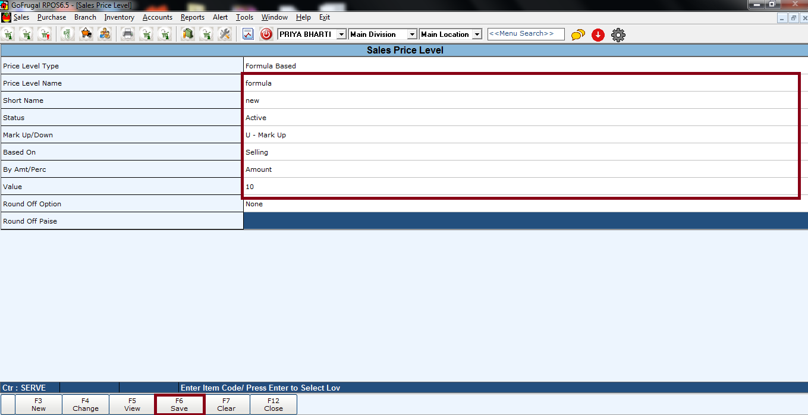
Task: Click the cart icon right of printer
Action: 146,34
